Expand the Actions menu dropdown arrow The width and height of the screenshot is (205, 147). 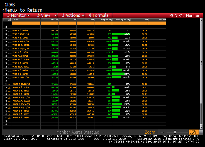(83, 16)
